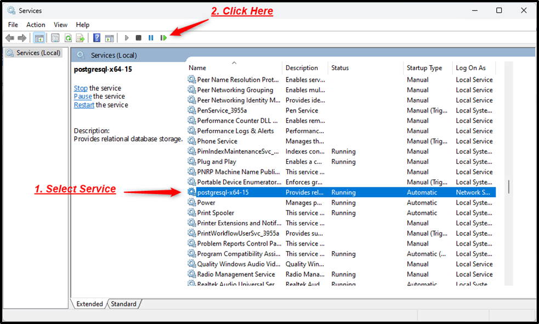Click the Status column header to sort
This screenshot has height=324, width=539.
[340, 67]
